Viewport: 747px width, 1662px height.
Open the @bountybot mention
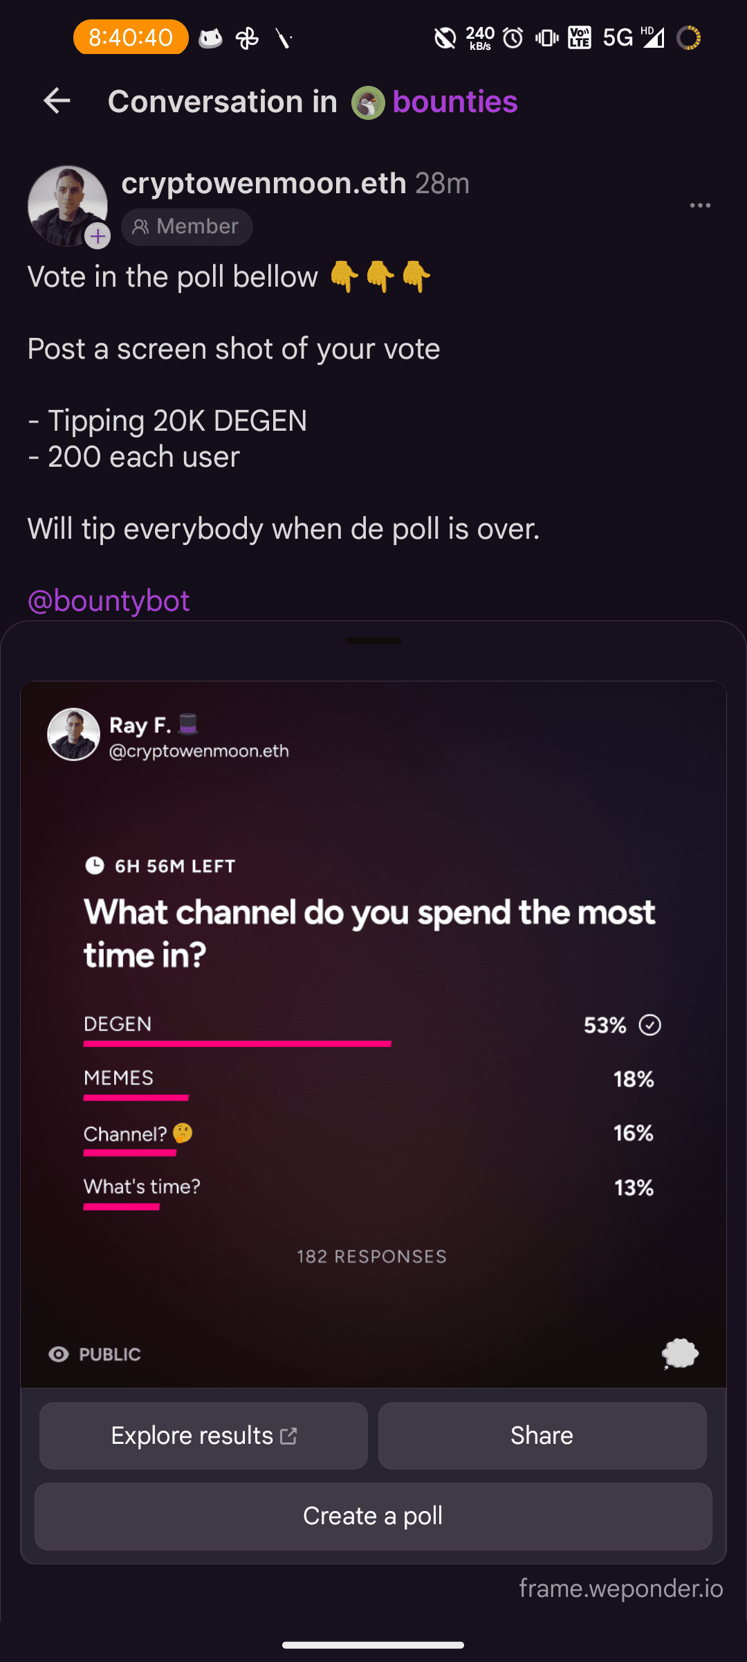coord(109,600)
